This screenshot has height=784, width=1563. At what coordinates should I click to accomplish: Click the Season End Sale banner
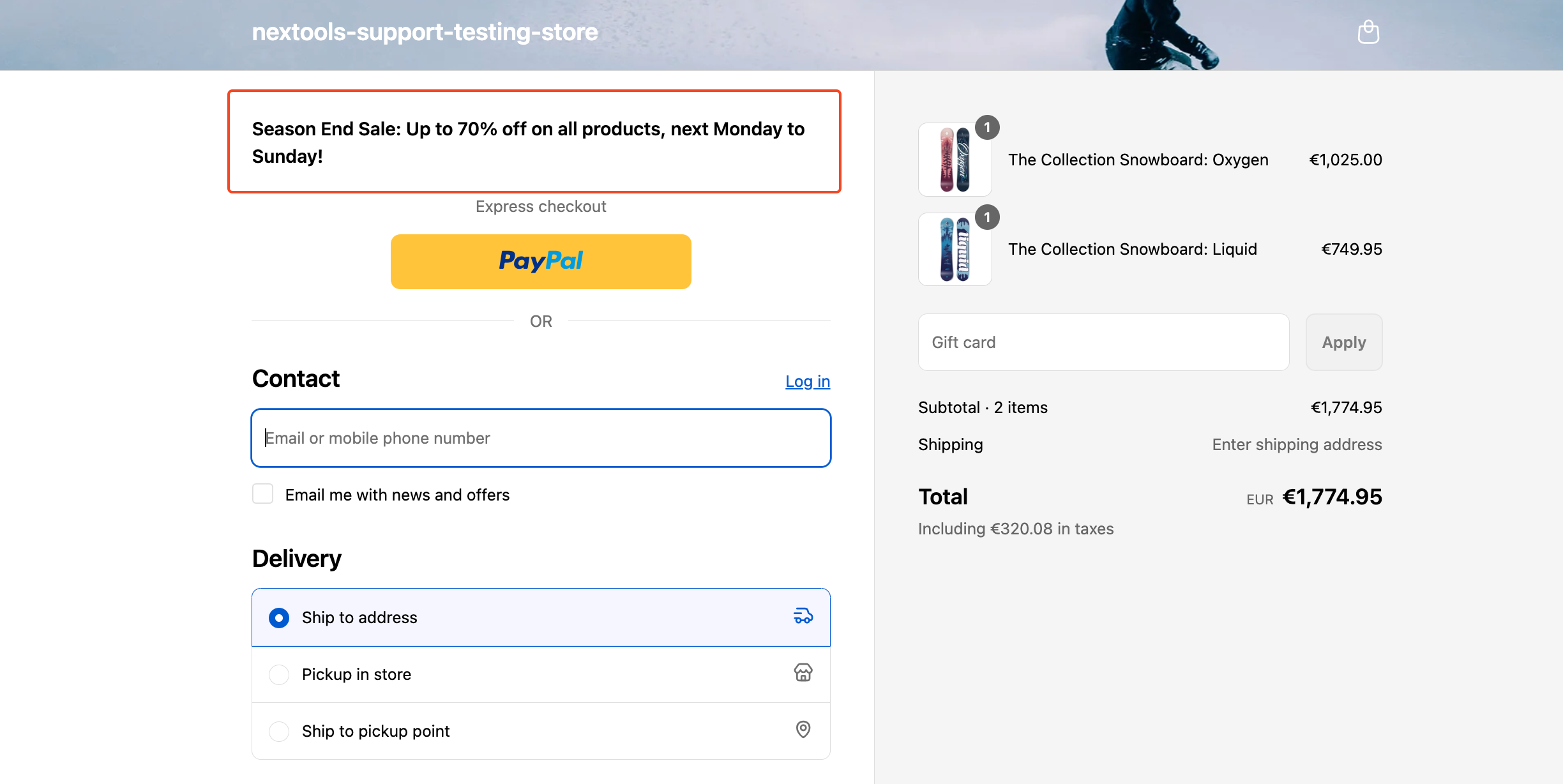[534, 142]
